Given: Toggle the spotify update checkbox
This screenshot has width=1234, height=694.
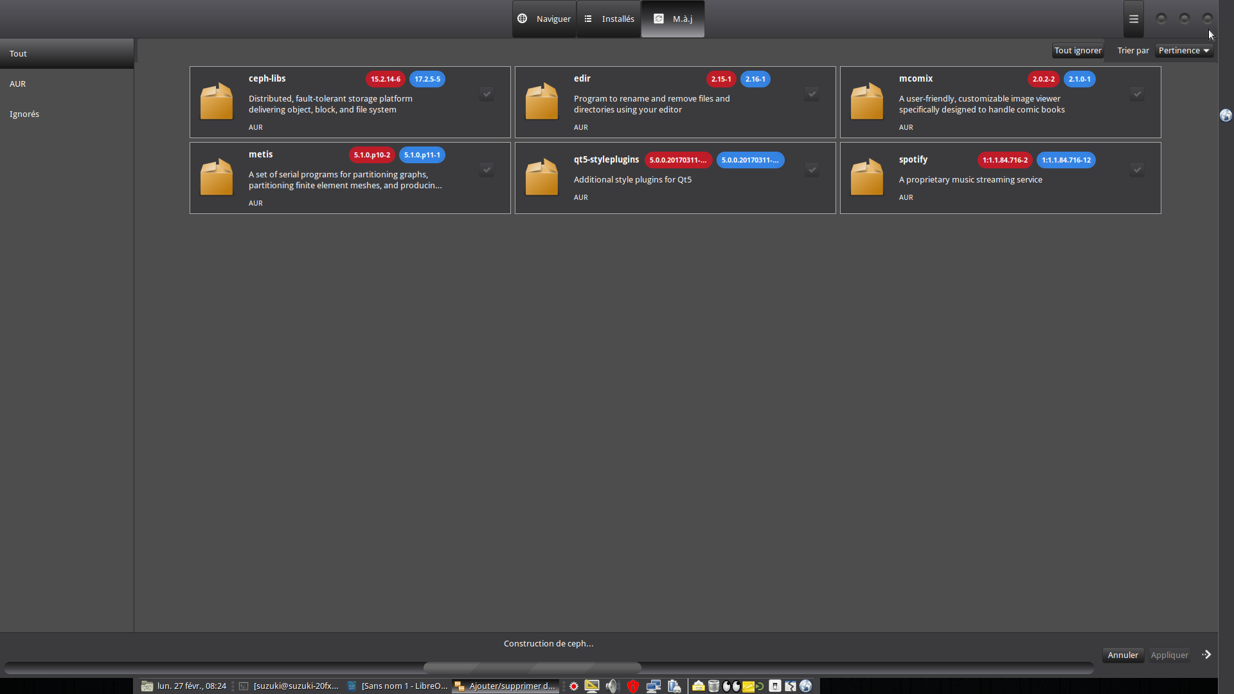Looking at the screenshot, I should [x=1137, y=170].
